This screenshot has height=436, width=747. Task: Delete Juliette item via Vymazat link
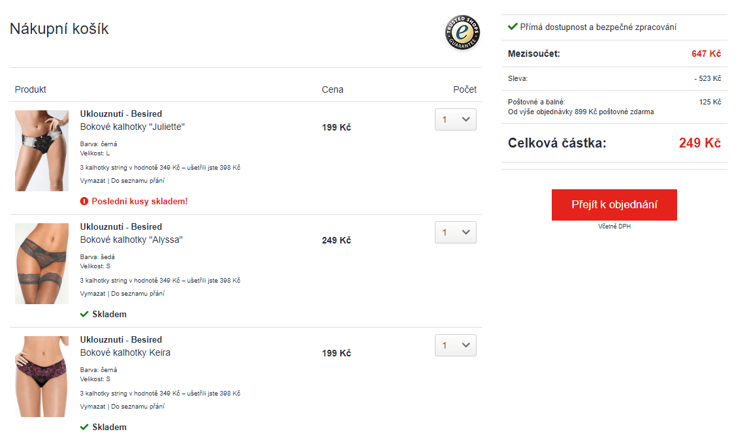(x=93, y=181)
